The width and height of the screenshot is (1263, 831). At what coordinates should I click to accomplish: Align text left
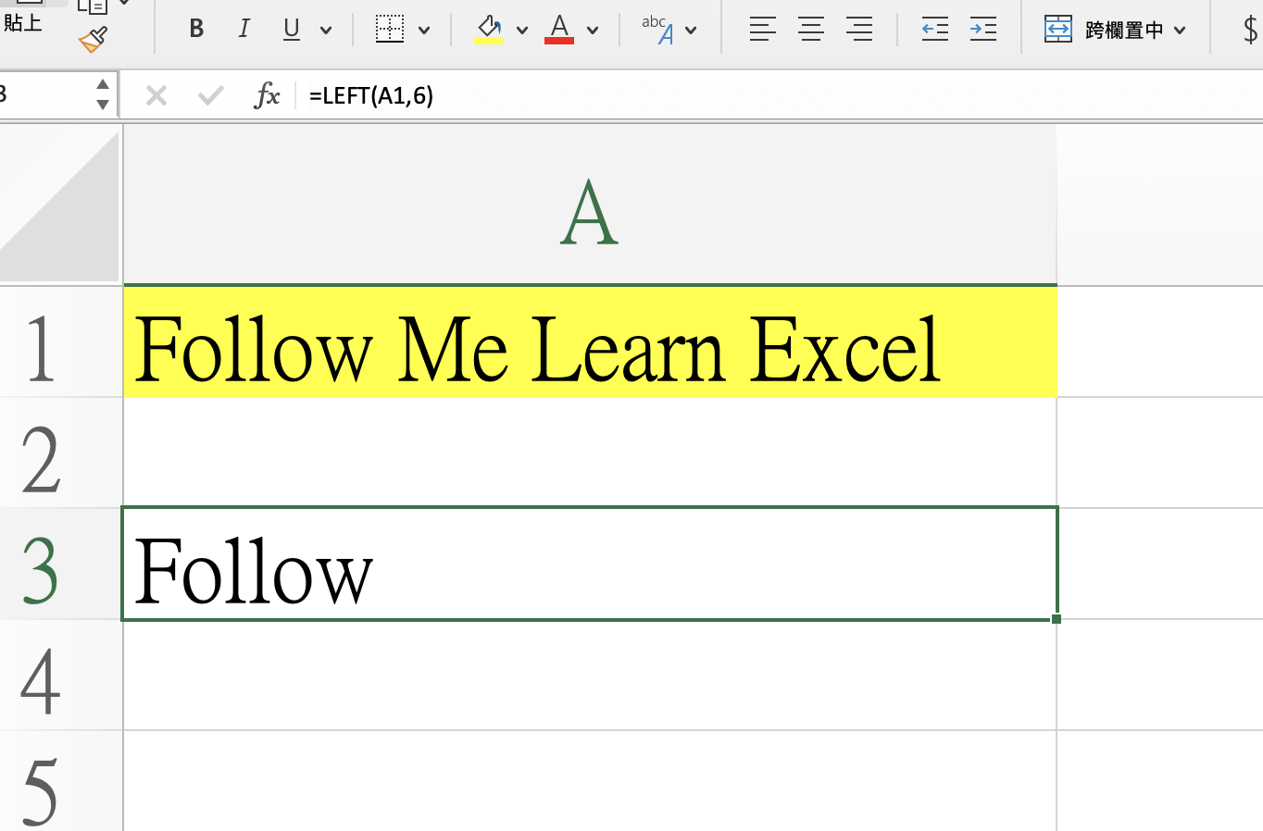763,30
